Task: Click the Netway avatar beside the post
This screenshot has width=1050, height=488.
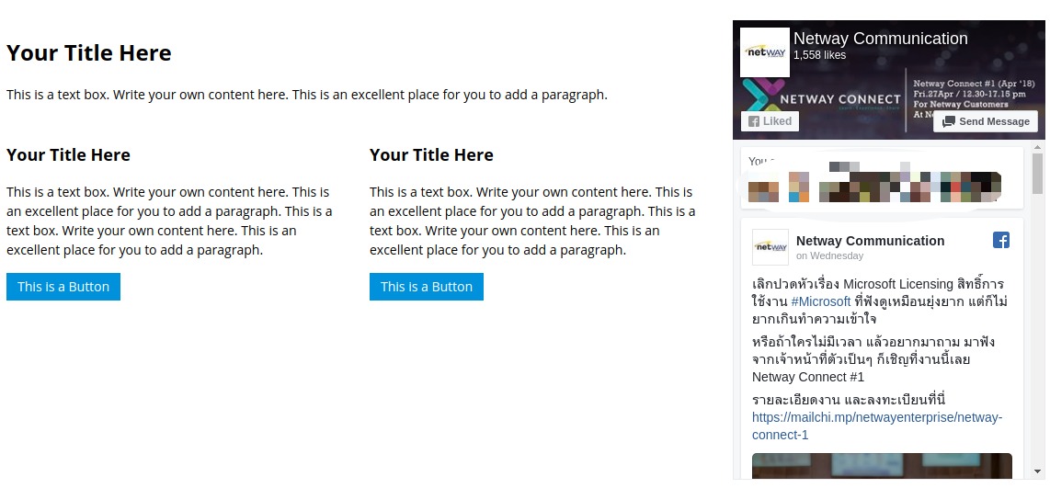Action: (770, 246)
